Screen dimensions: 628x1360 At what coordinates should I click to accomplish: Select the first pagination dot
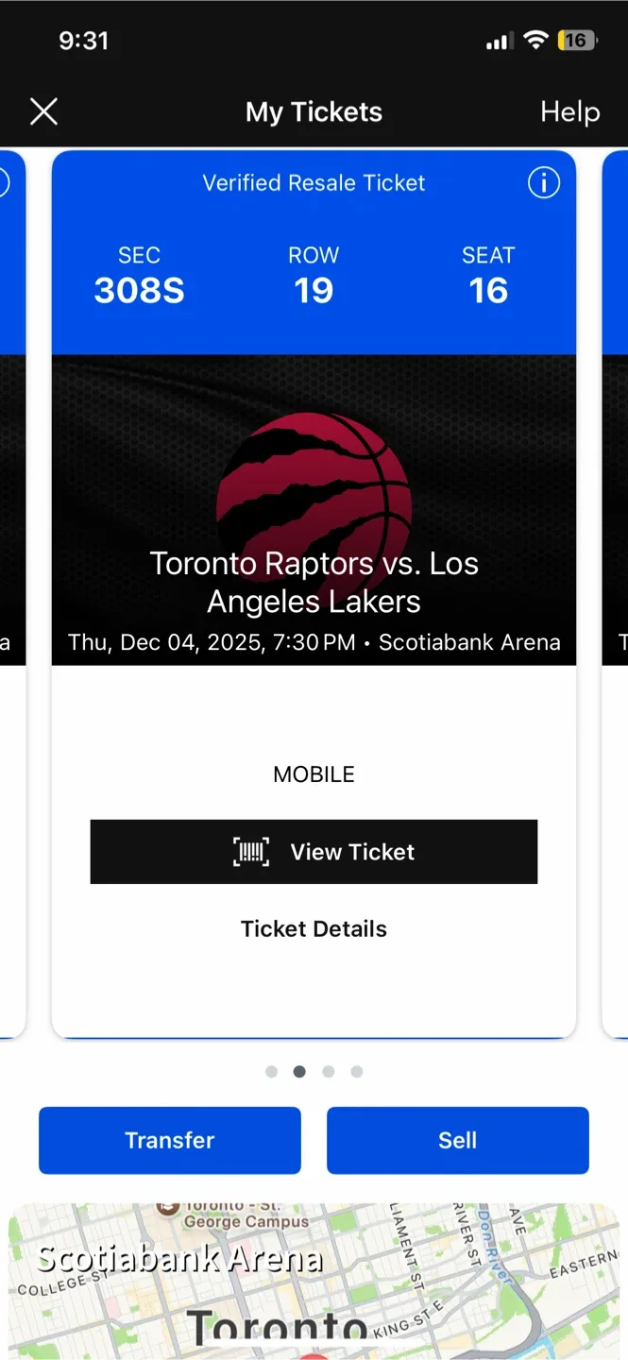click(271, 1071)
